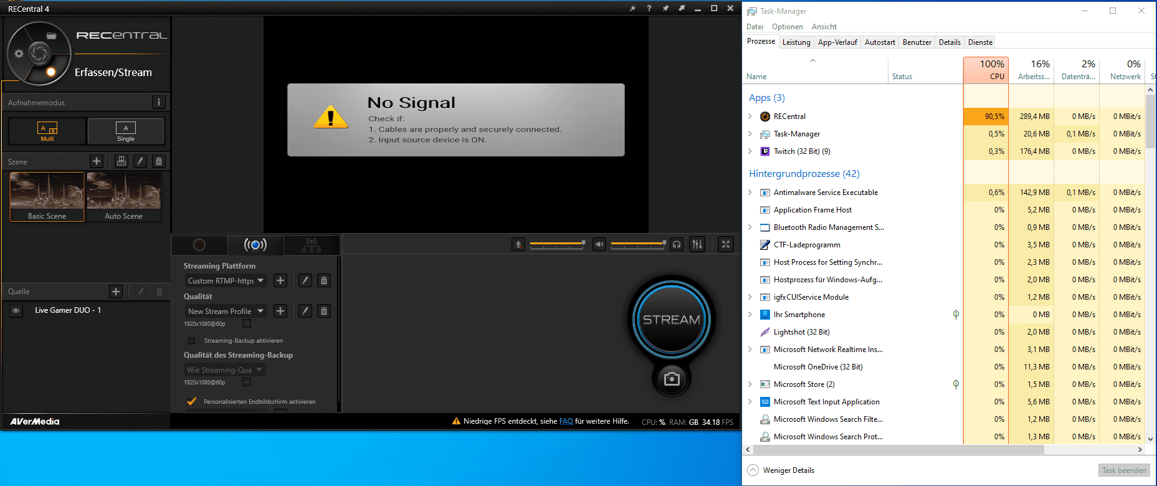Switch to the Leistung tab

pos(796,42)
